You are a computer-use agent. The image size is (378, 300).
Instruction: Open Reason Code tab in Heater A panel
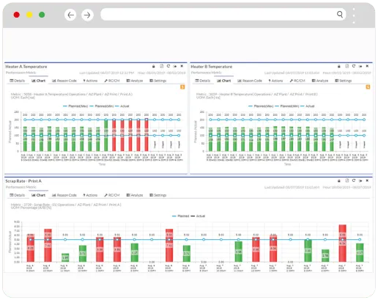(x=64, y=81)
